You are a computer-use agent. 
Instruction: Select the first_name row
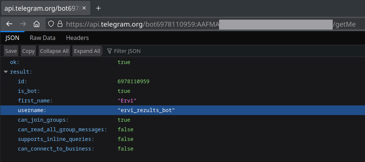[x=183, y=101]
